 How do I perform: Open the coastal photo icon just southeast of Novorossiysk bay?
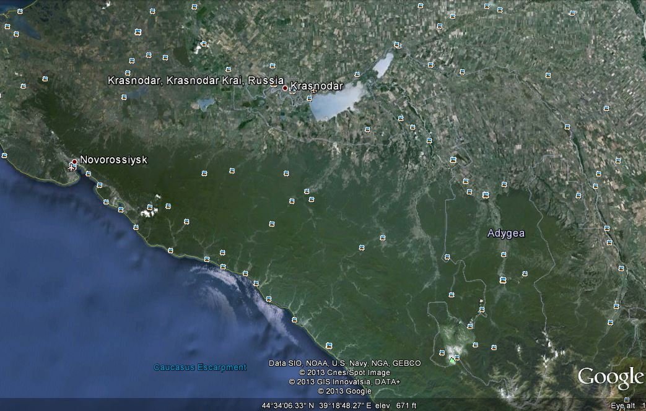(88, 174)
